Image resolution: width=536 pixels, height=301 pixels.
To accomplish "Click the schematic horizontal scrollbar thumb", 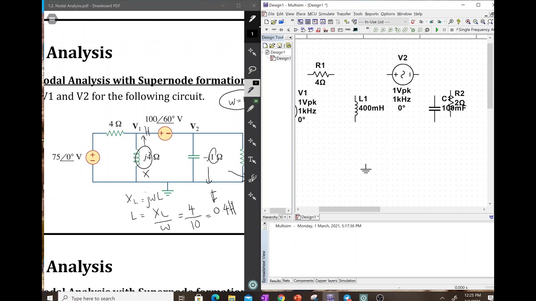I will [x=349, y=209].
